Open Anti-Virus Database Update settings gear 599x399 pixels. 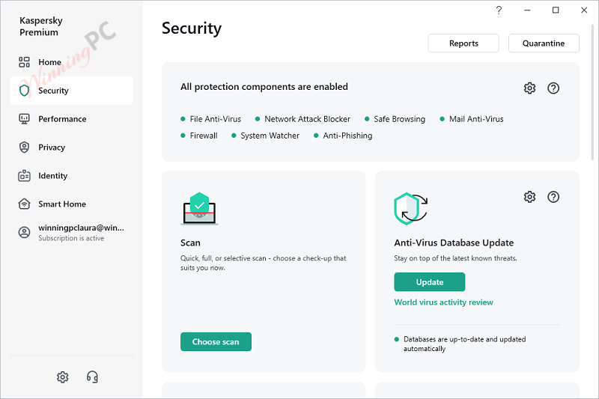tap(529, 197)
